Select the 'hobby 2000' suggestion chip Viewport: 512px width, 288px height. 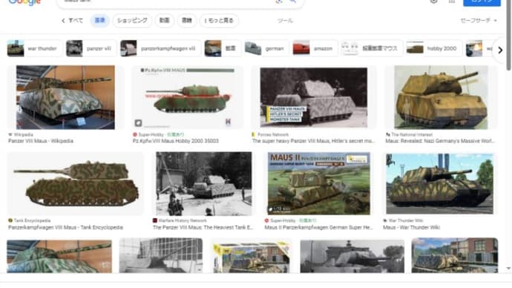coord(434,49)
